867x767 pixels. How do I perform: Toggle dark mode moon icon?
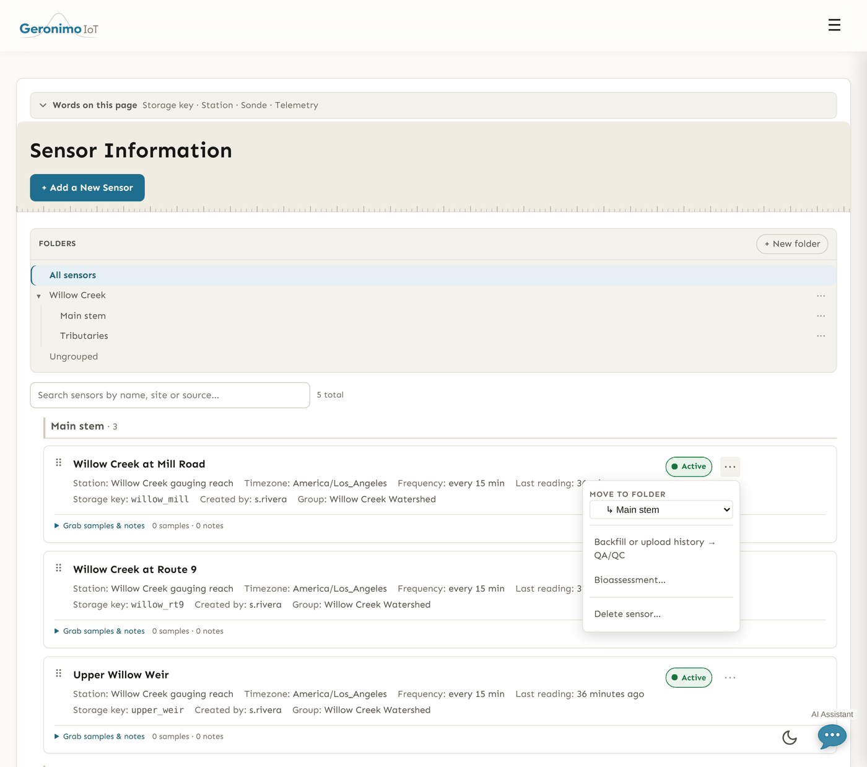click(790, 737)
